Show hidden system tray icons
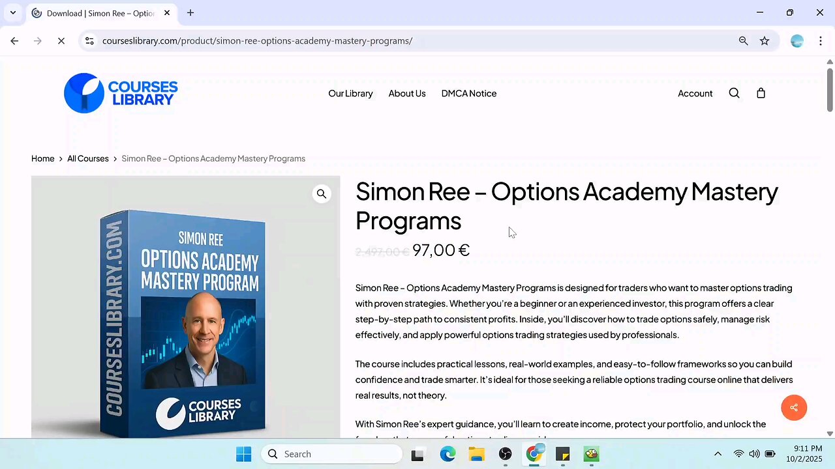Screen dimensions: 835x469 [718, 454]
